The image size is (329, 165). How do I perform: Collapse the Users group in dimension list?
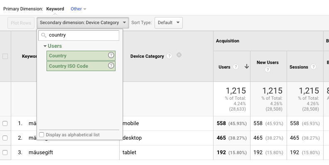click(45, 46)
